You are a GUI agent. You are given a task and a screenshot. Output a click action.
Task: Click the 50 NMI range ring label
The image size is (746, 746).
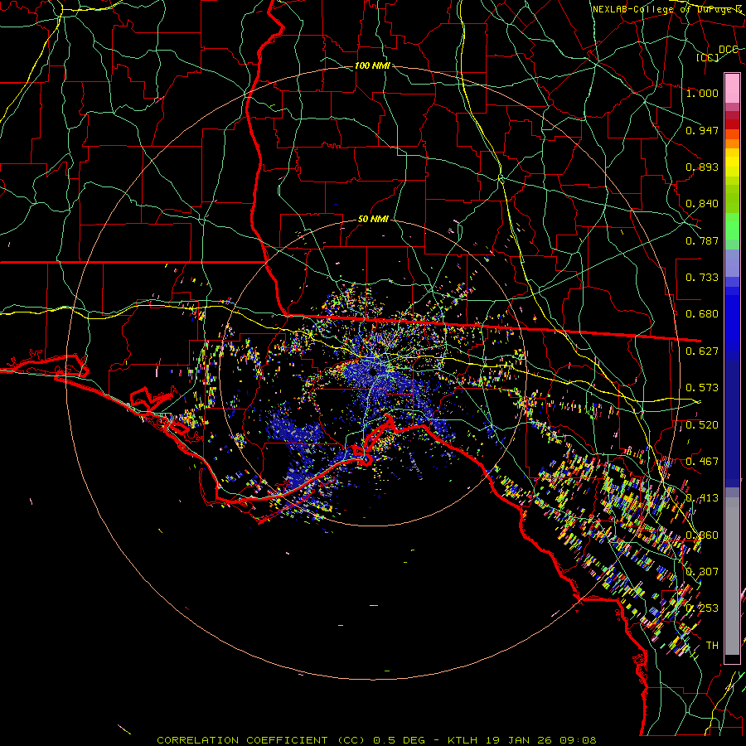click(x=374, y=220)
